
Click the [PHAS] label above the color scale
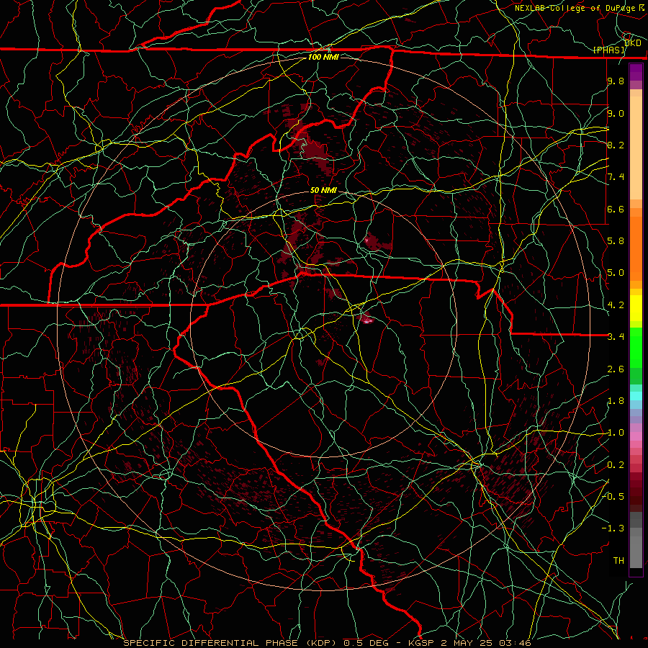click(x=609, y=50)
